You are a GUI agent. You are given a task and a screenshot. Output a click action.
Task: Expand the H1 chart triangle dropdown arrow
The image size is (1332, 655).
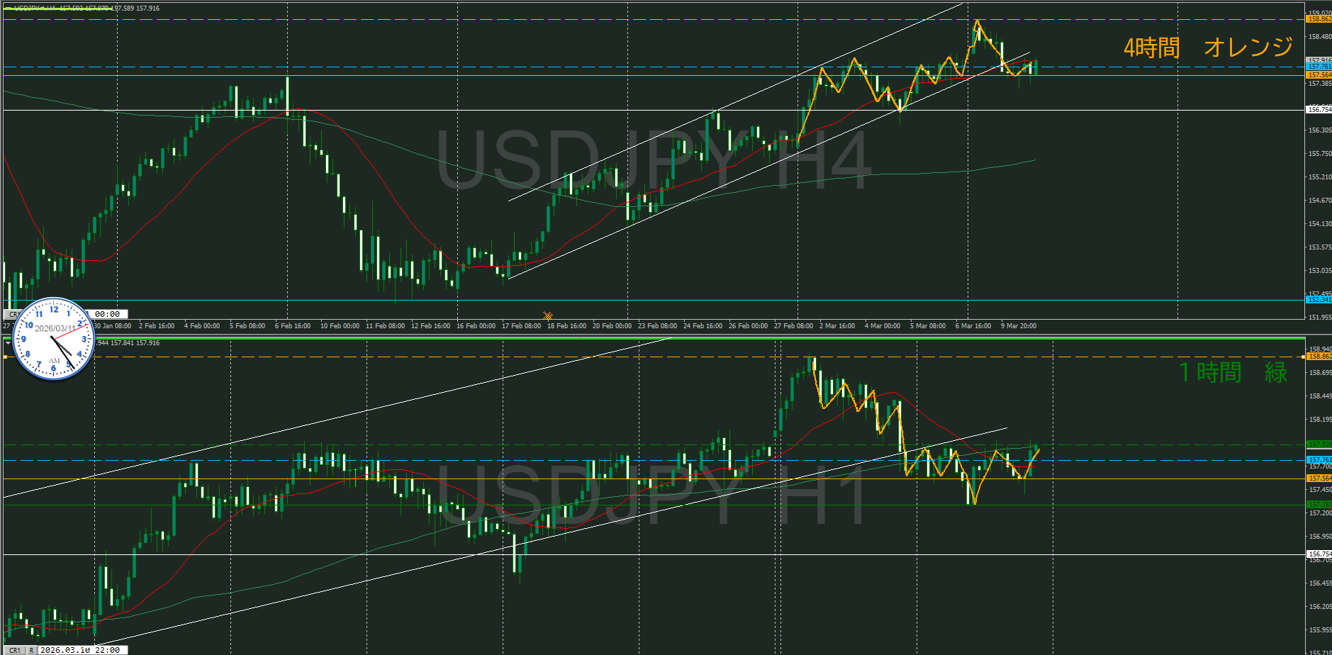(x=8, y=342)
